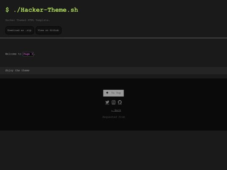Click the Page 3 highlighted label

(x=28, y=54)
